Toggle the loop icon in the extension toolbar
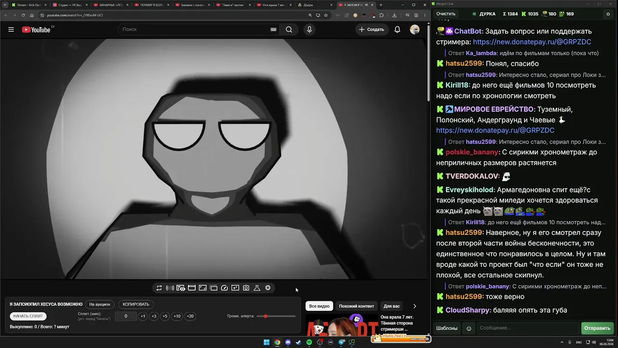This screenshot has width=618, height=348. (159, 288)
